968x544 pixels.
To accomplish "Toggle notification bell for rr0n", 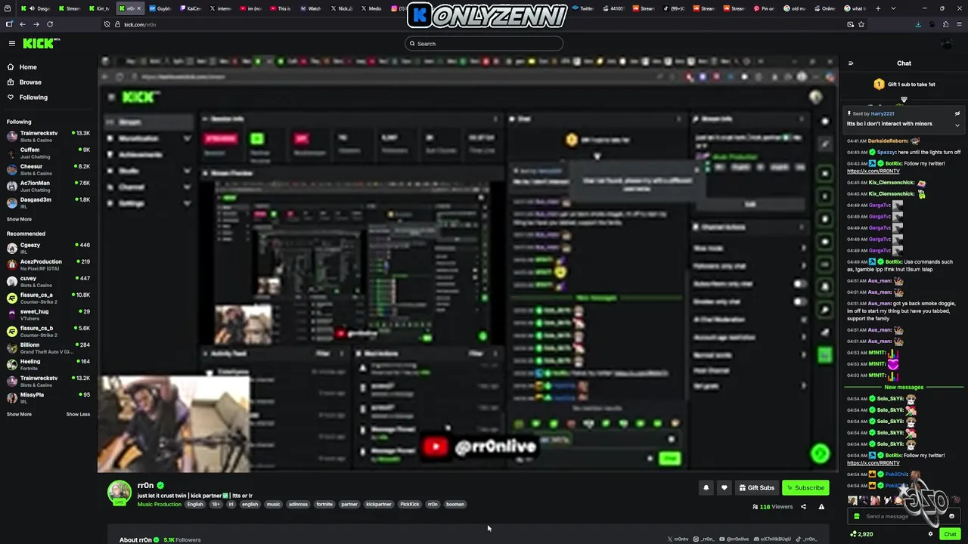I will click(706, 488).
